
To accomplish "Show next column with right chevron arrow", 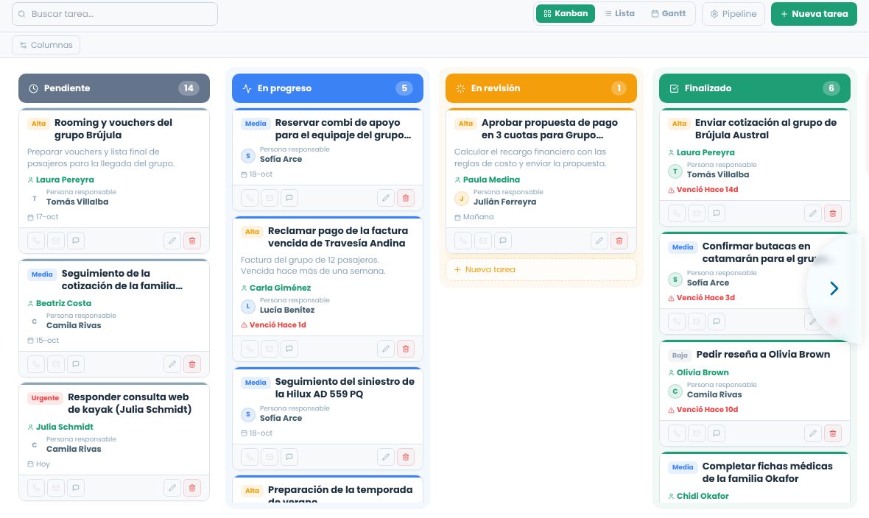I will pos(834,288).
